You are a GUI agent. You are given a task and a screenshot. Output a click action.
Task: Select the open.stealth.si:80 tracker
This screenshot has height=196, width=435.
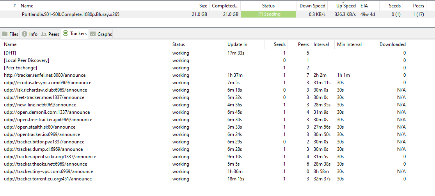(205, 127)
